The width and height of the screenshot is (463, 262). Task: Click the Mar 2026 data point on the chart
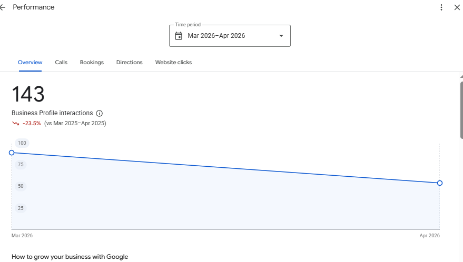(x=12, y=153)
